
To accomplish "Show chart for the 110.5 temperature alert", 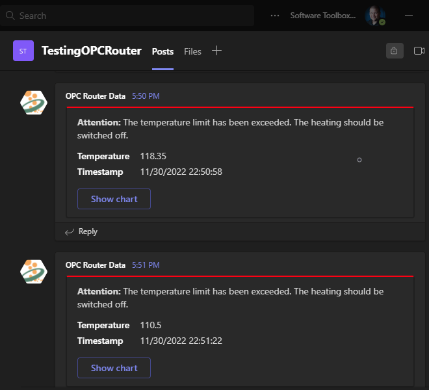I will (114, 368).
